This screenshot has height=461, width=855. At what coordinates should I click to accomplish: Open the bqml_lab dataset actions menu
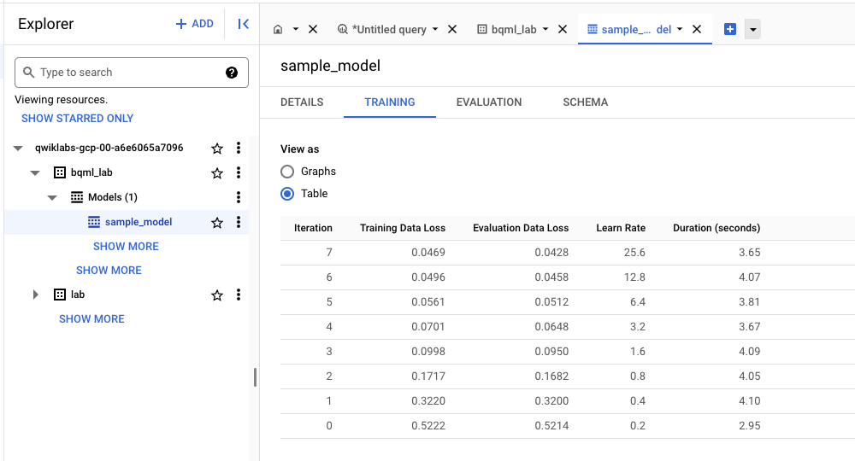[239, 172]
